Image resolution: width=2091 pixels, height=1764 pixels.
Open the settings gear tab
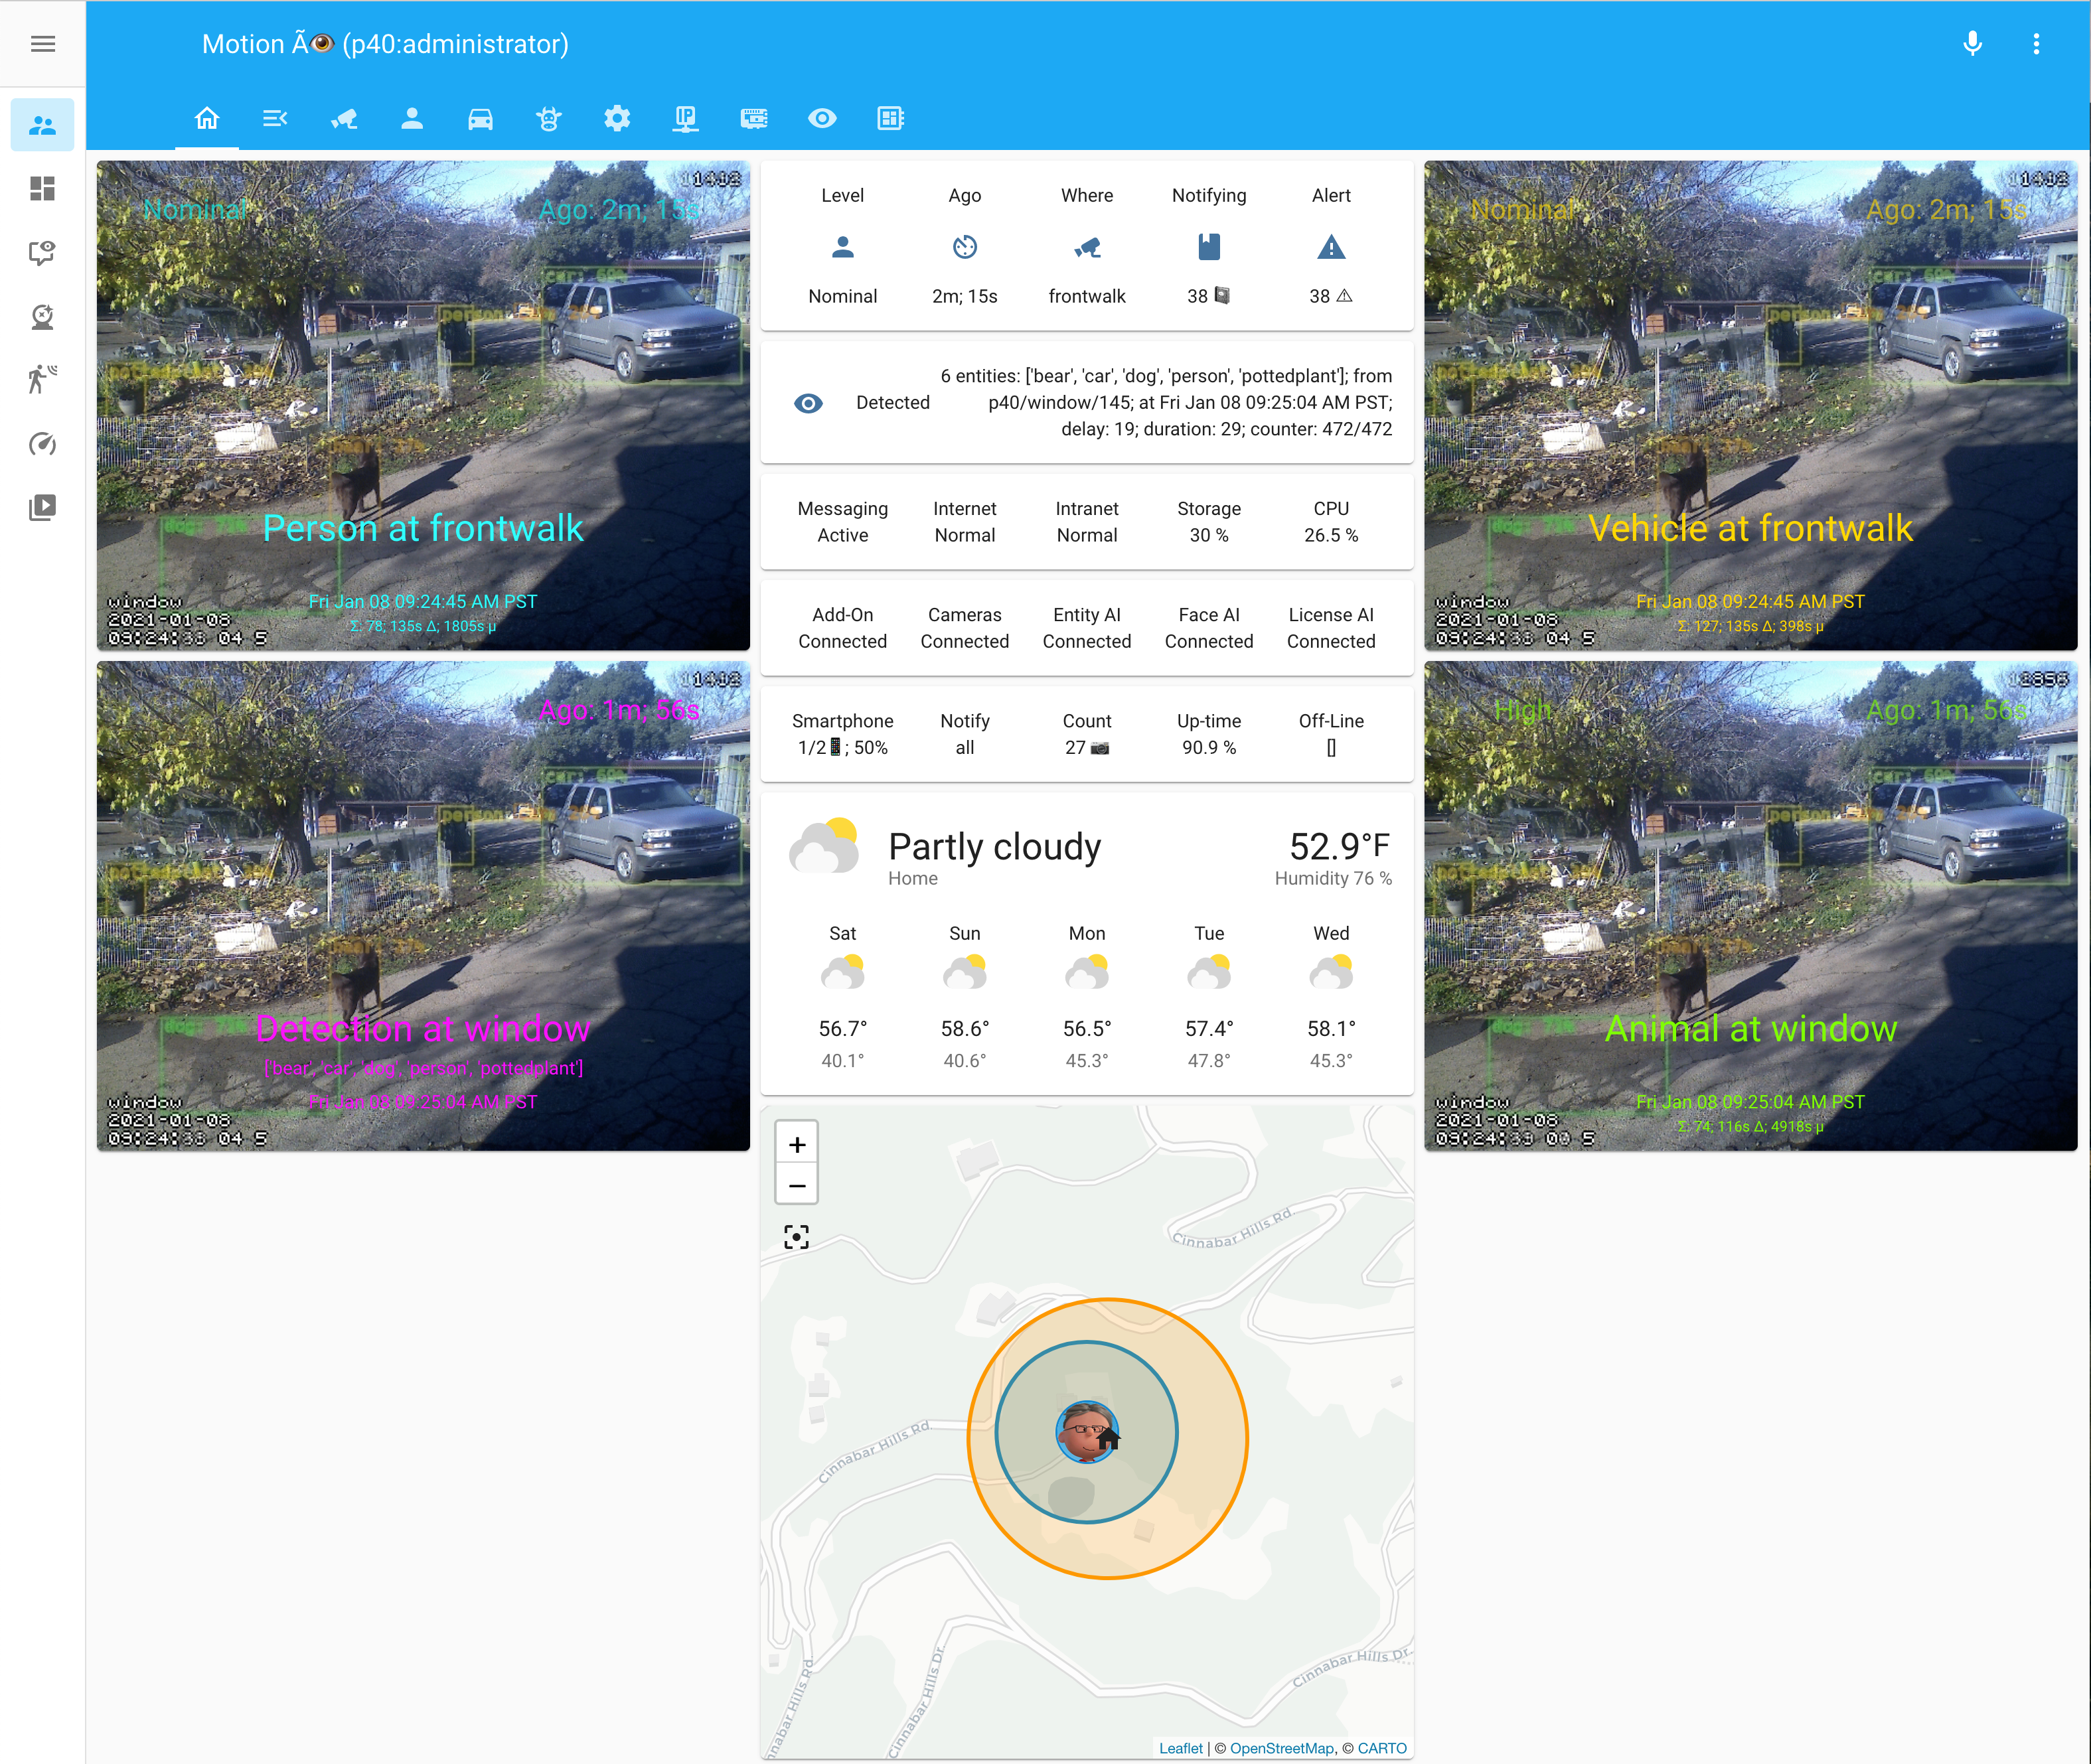[617, 119]
